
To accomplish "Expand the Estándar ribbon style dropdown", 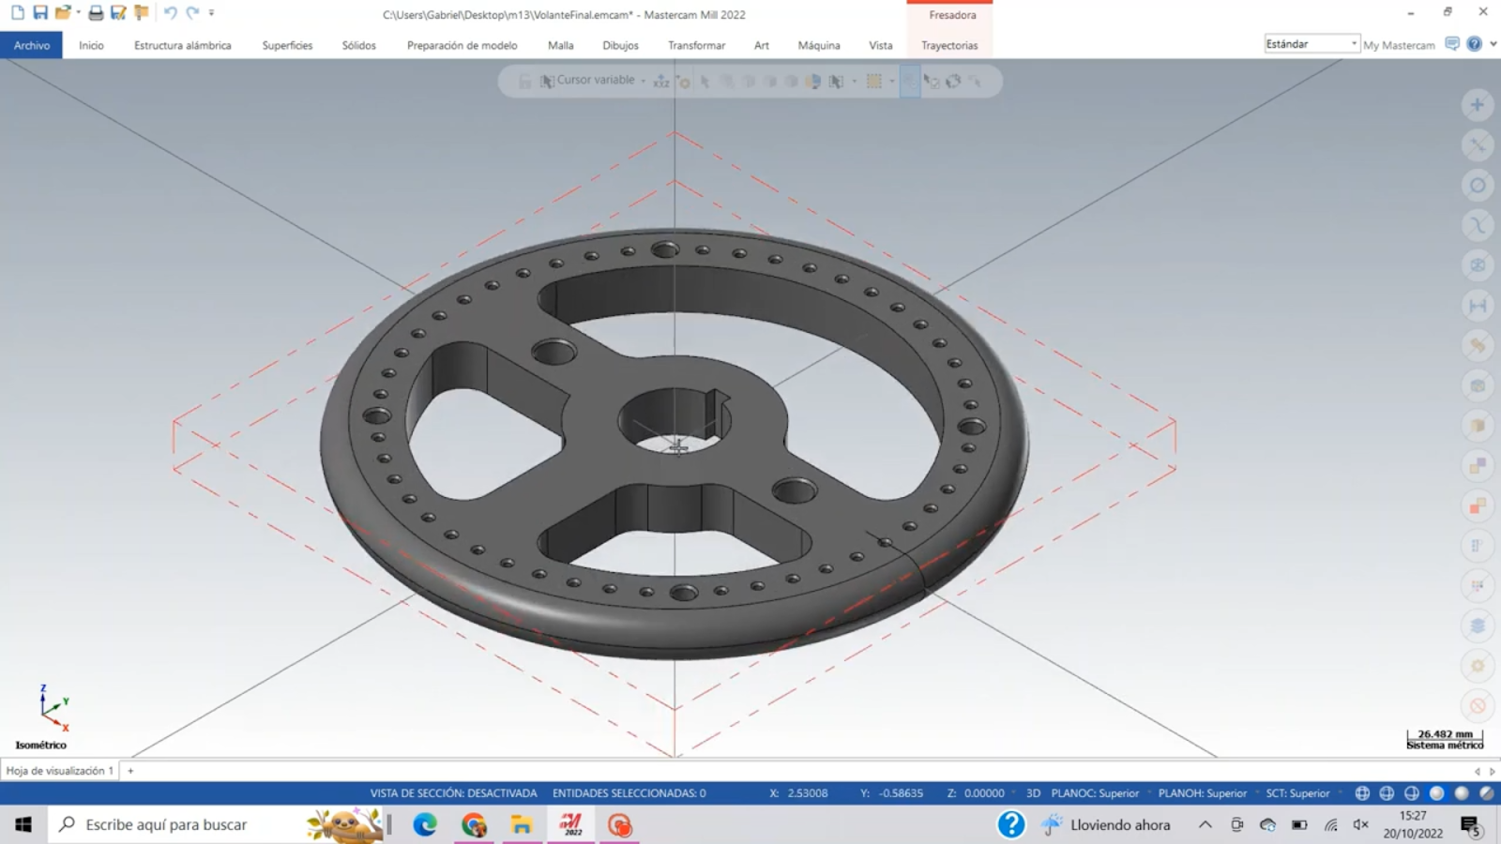I will [1353, 44].
